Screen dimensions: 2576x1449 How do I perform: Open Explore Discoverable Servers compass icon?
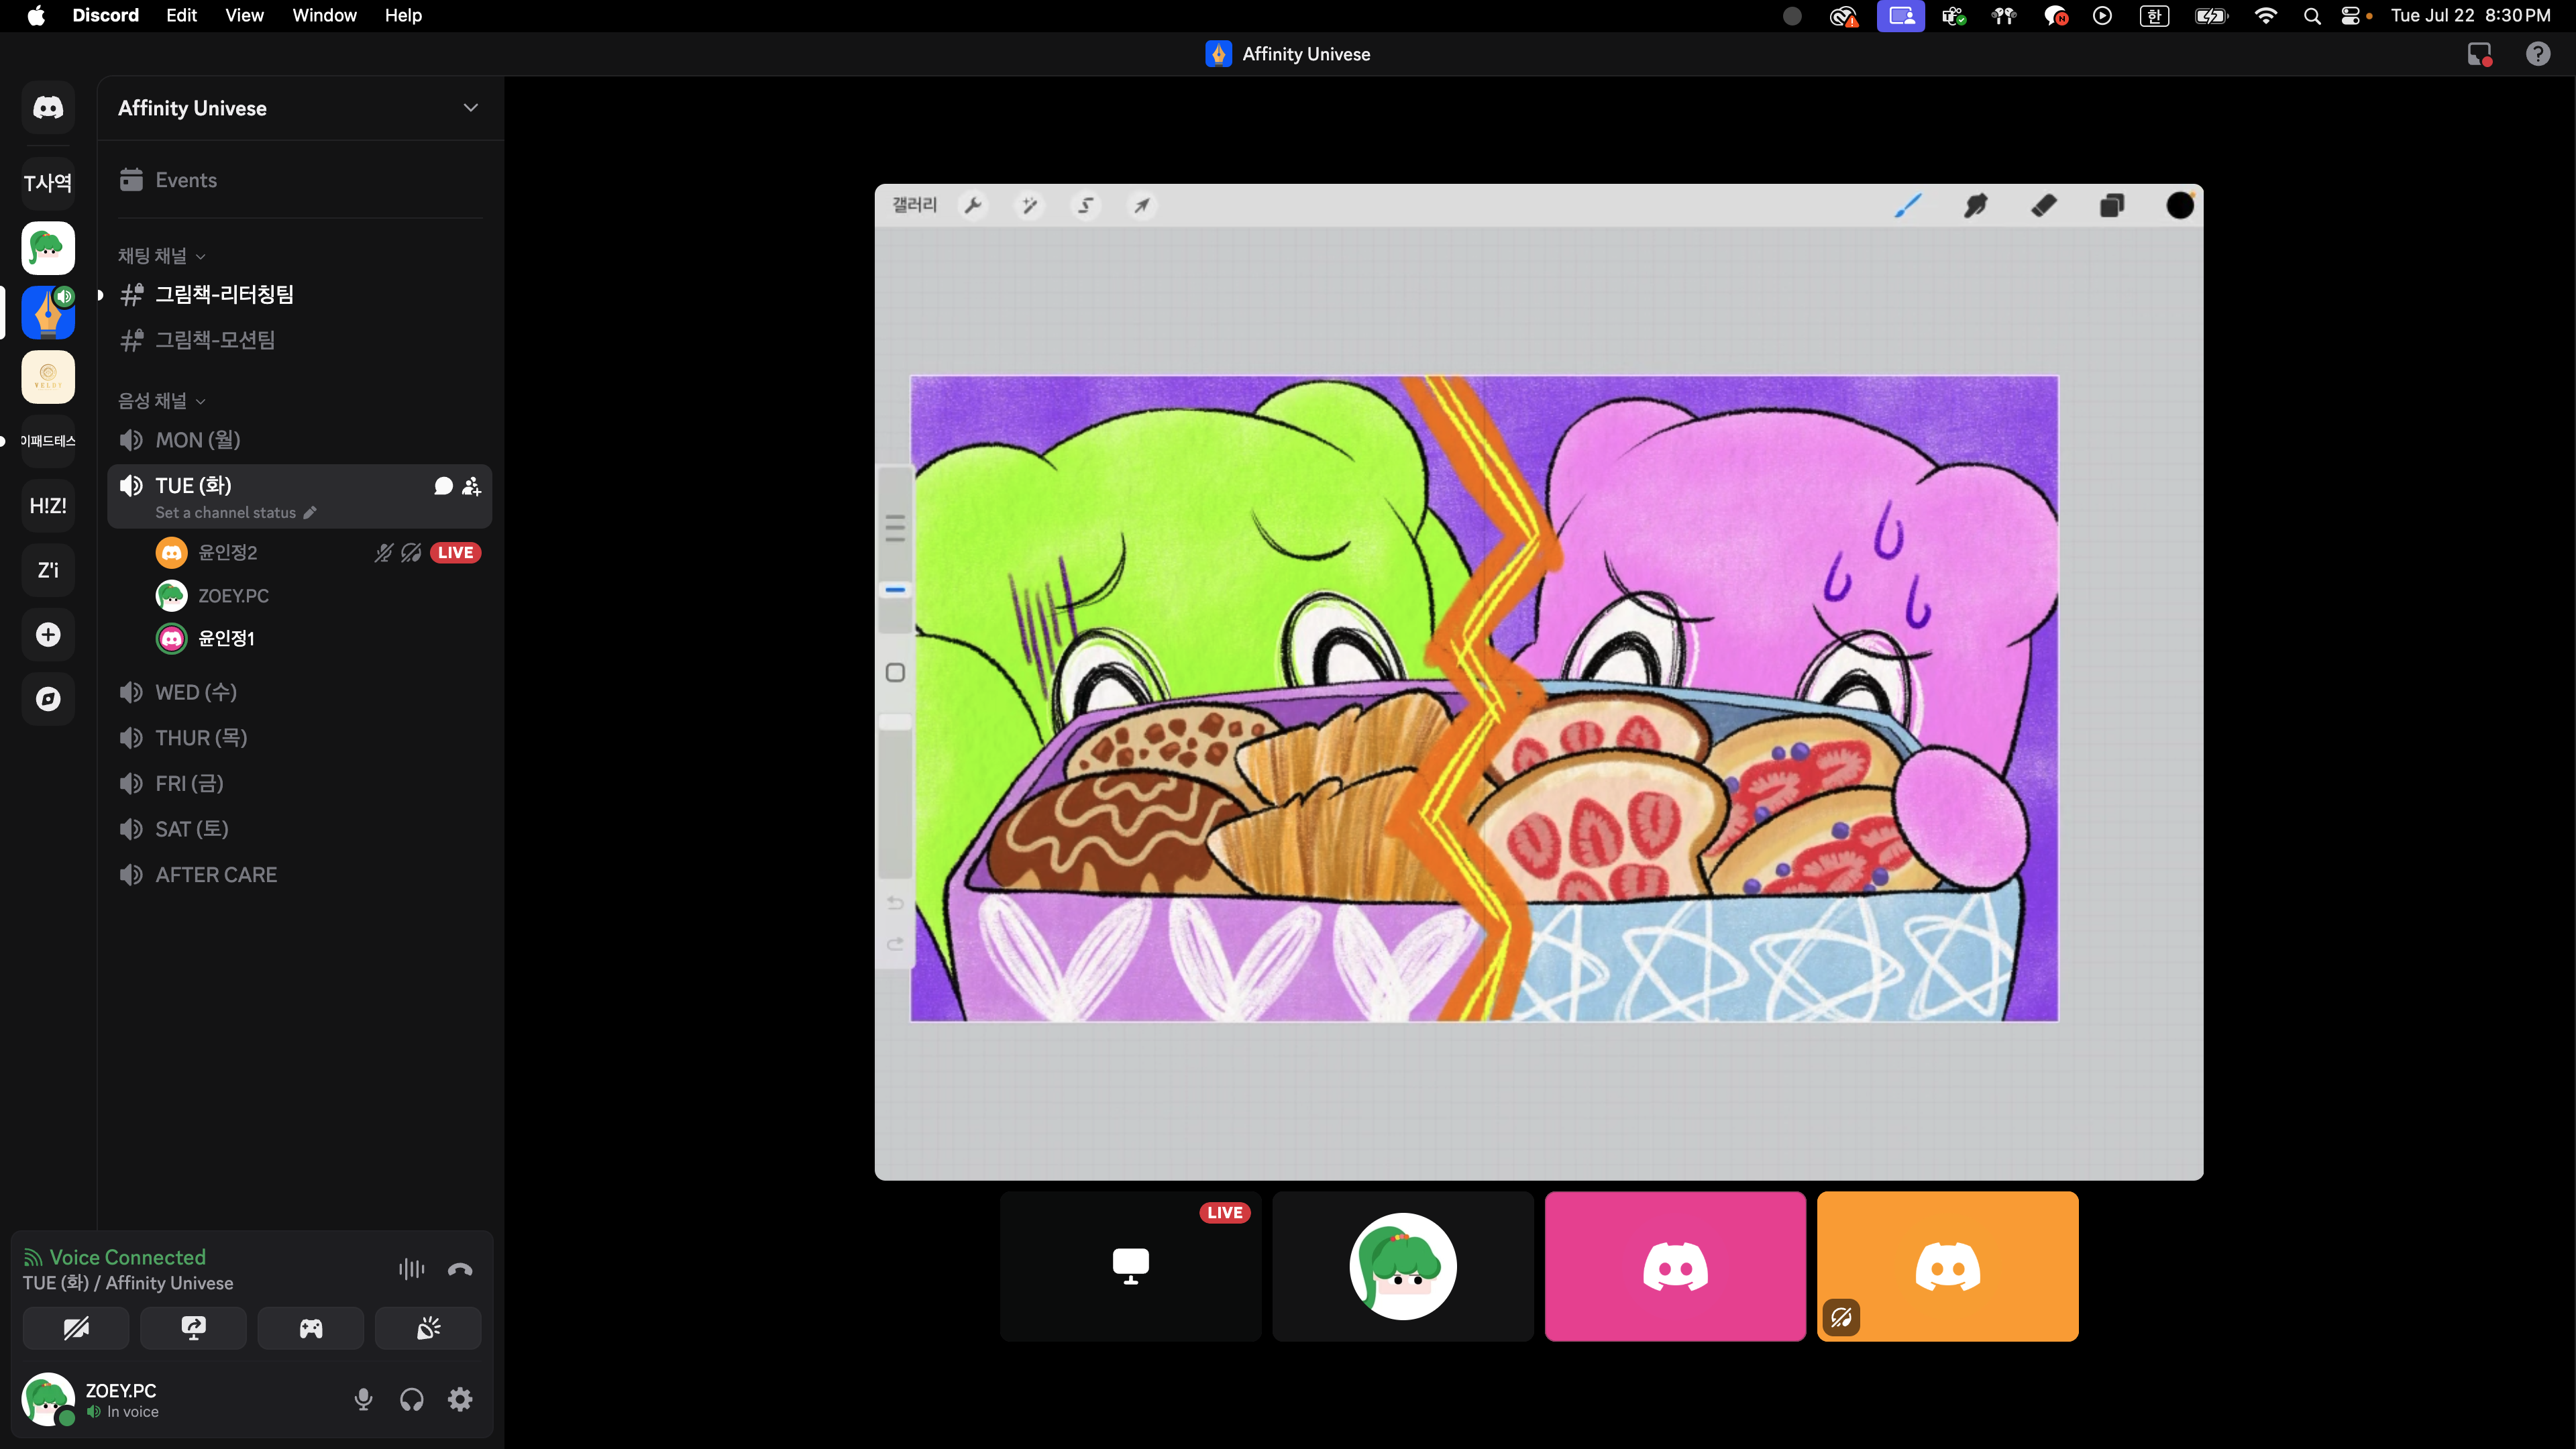tap(48, 699)
